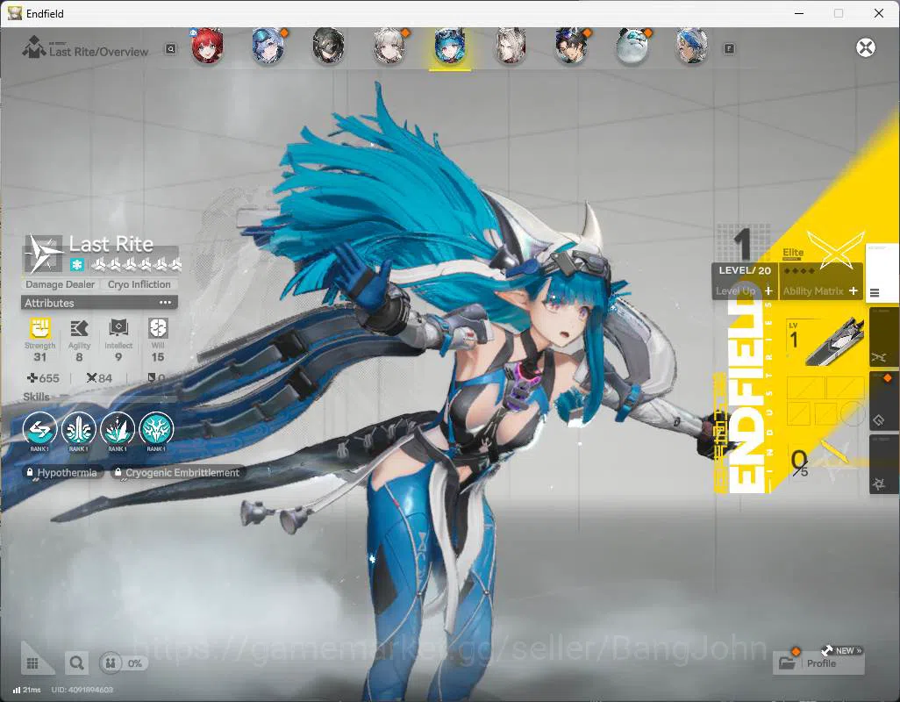Minimize the Endfield window
The image size is (900, 702).
point(799,13)
